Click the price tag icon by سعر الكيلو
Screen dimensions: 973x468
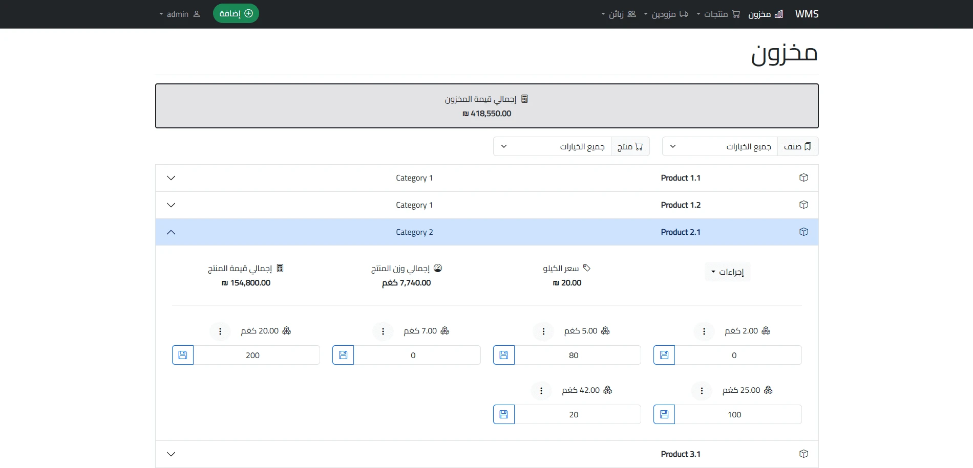click(587, 268)
